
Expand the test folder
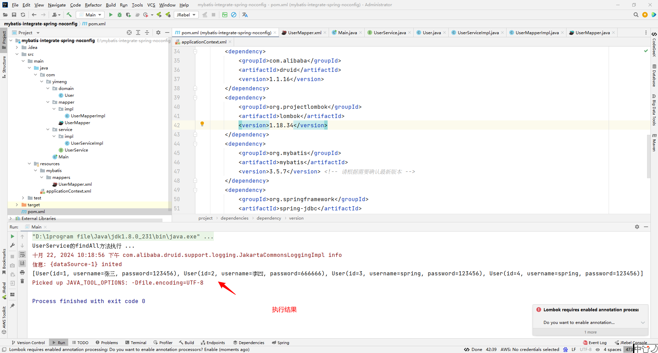(23, 198)
